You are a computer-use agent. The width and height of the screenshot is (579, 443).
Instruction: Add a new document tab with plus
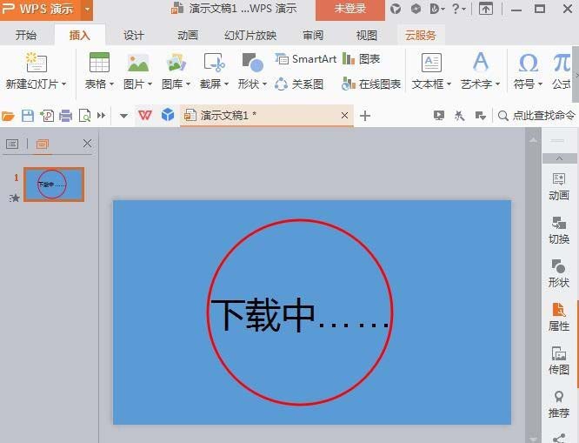point(365,116)
